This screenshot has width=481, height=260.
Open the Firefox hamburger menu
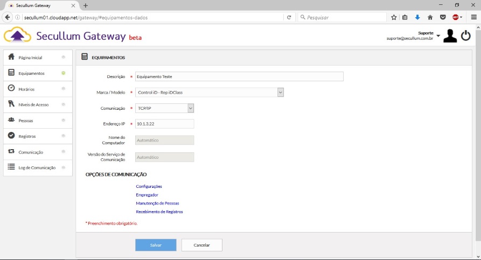click(473, 17)
